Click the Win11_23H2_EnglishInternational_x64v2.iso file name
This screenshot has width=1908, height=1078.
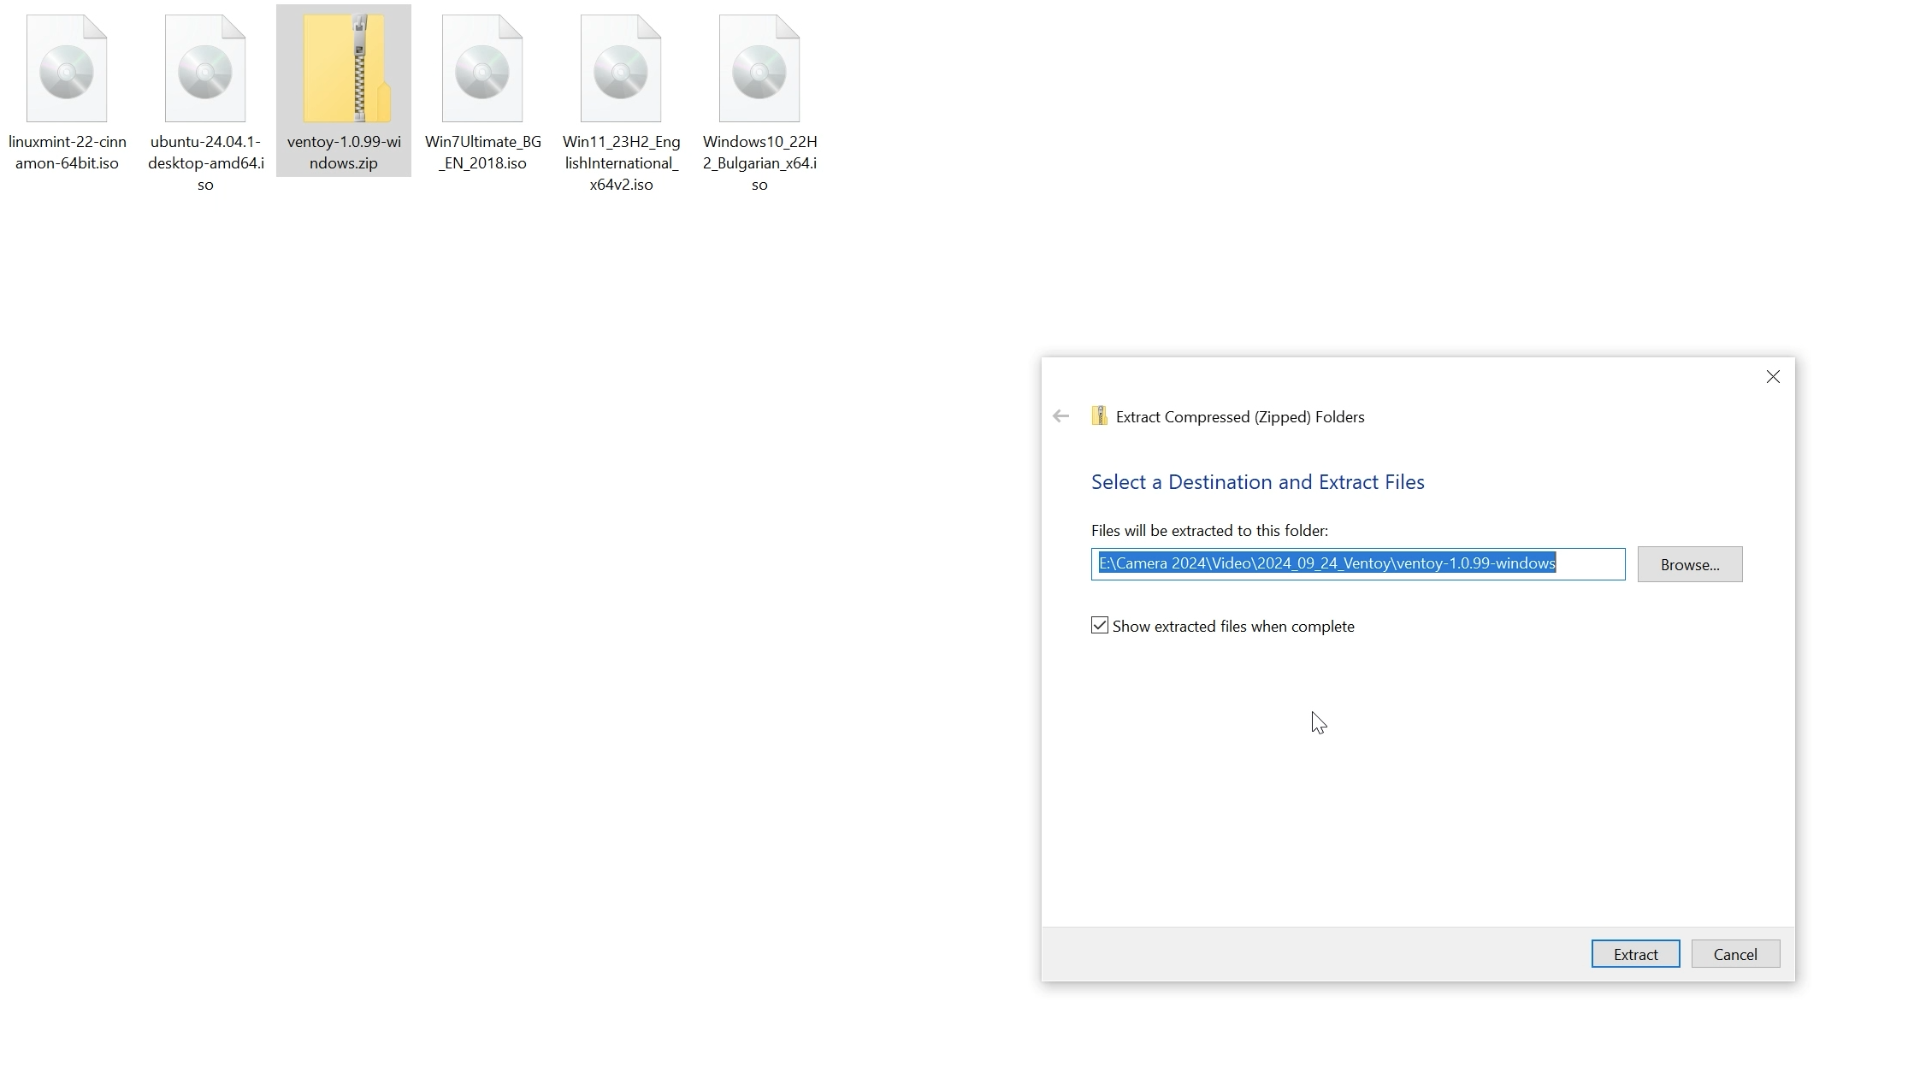click(x=622, y=163)
